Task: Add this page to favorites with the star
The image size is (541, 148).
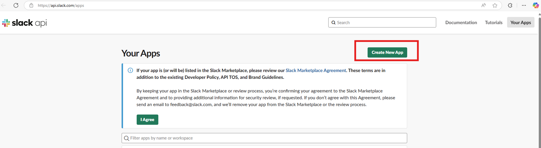Action: coord(495,6)
